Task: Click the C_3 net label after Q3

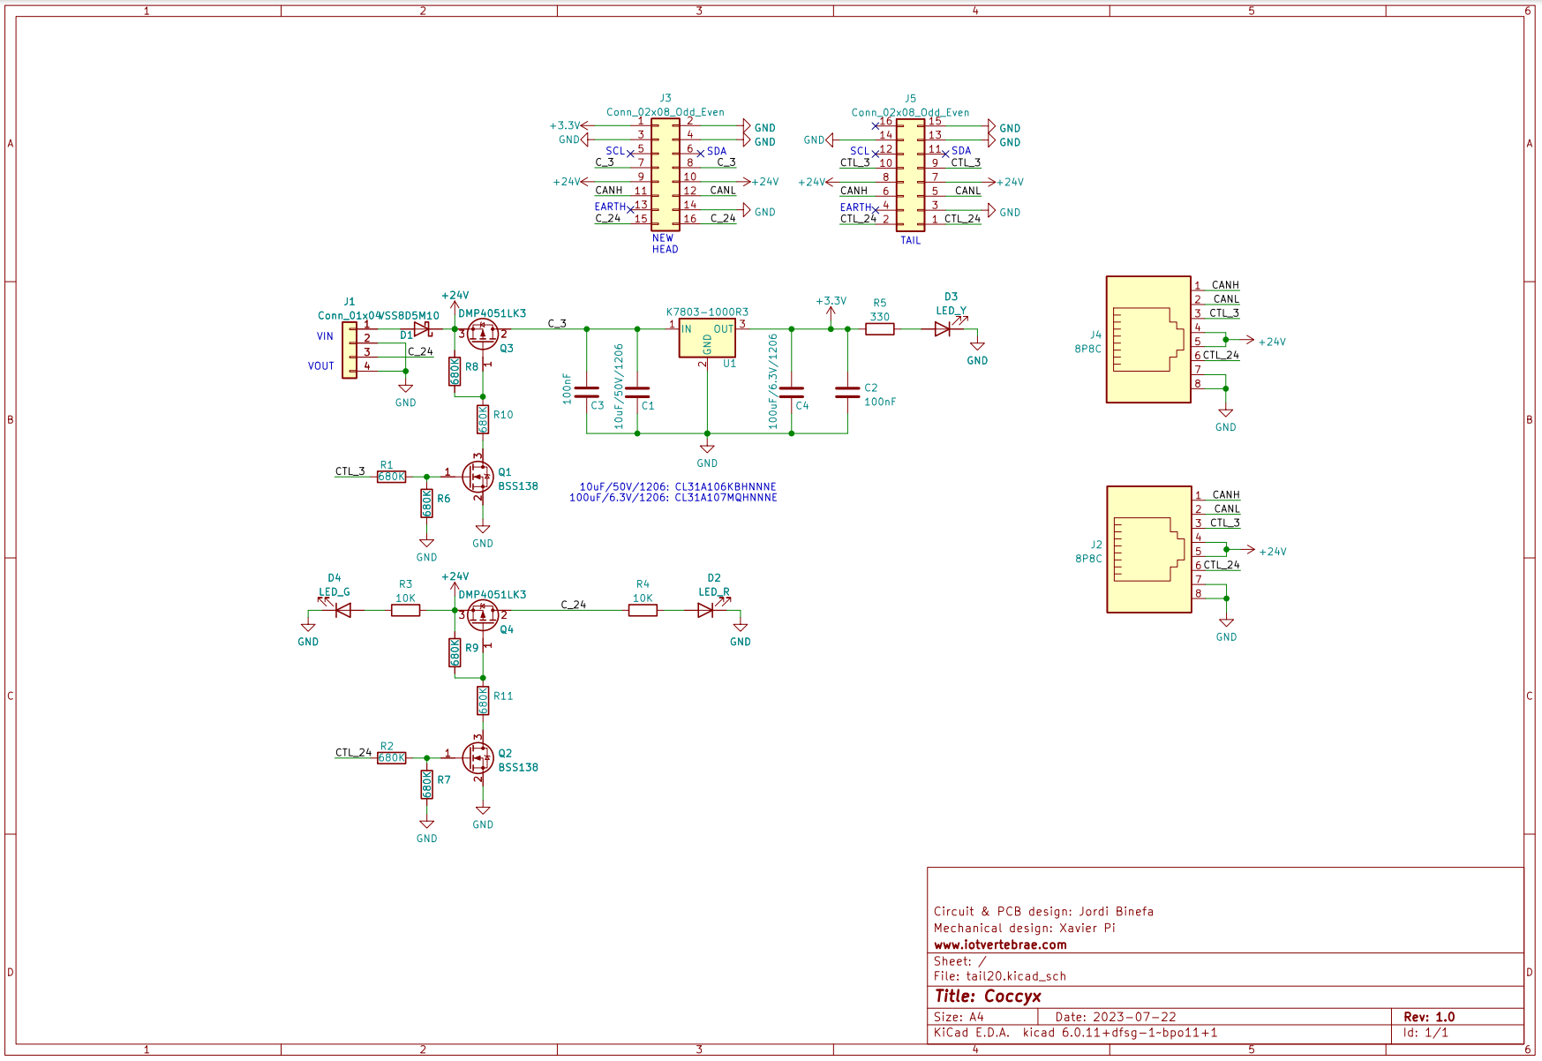Action: tap(557, 324)
